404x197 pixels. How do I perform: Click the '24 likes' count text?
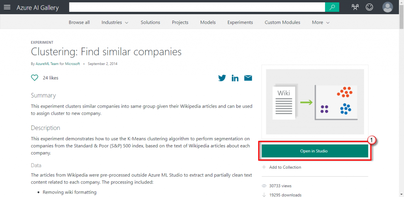pos(50,78)
